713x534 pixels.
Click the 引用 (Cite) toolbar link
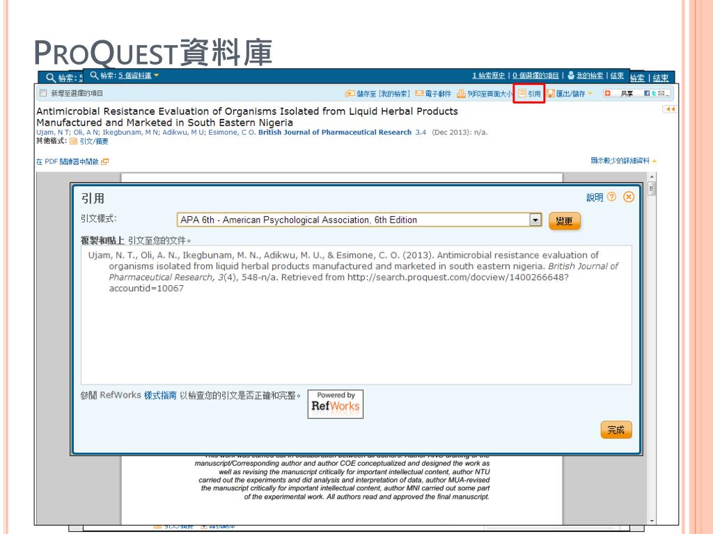(530, 94)
